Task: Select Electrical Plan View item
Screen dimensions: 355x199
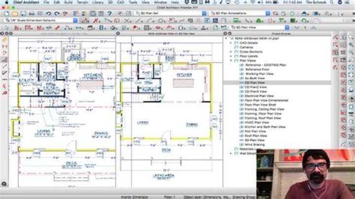Action: [259, 96]
